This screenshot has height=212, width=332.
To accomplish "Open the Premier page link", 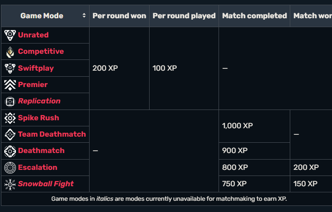I will (x=33, y=85).
